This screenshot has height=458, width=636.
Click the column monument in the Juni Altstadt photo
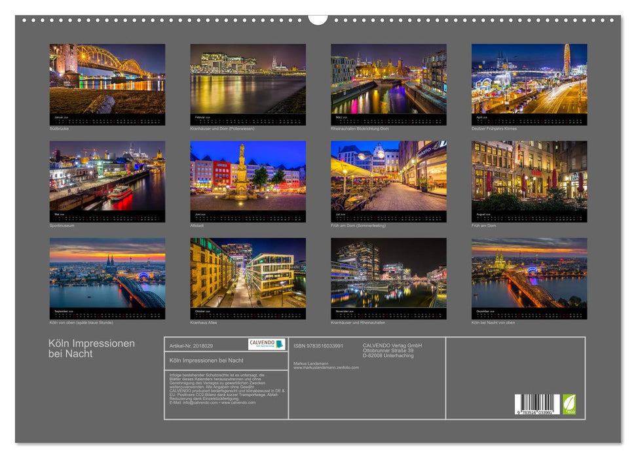242,169
